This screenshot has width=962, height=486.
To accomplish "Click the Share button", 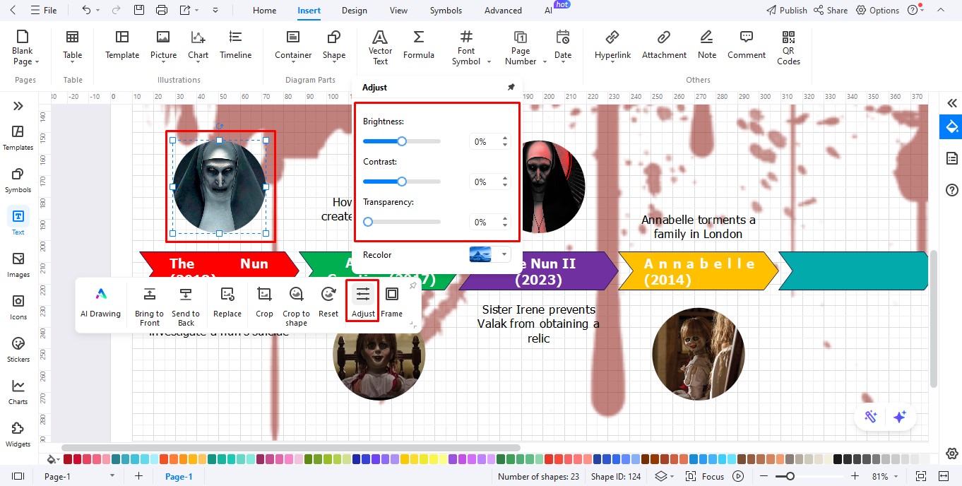I will (x=831, y=11).
